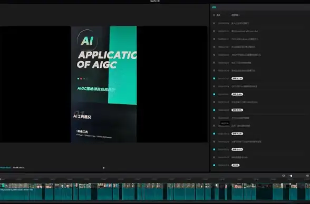310x204 pixels.
Task: Click the timeline zoom-in icon
Action: click(307, 176)
